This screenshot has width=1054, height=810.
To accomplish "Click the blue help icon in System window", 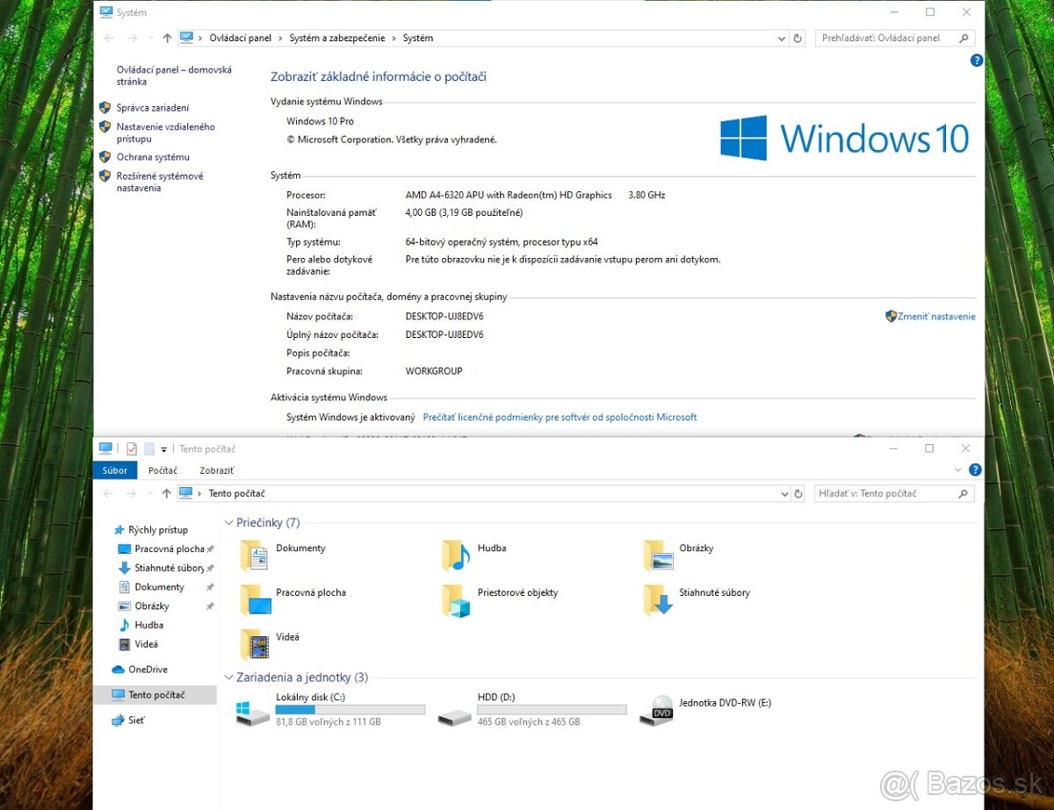I will coord(976,61).
